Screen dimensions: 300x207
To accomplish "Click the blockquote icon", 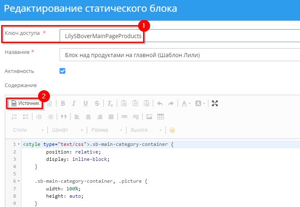I will [63, 117].
